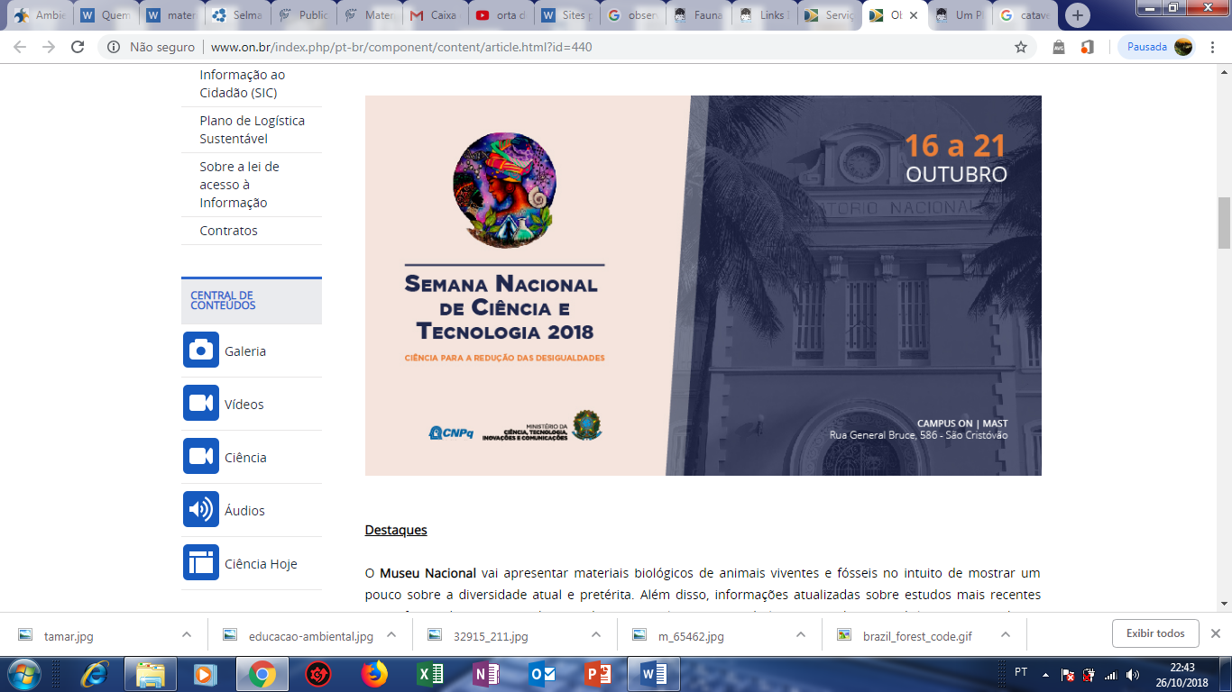The height and width of the screenshot is (692, 1232).
Task: Open educacao-ambiental.jpg download menu arrow
Action: (x=391, y=634)
